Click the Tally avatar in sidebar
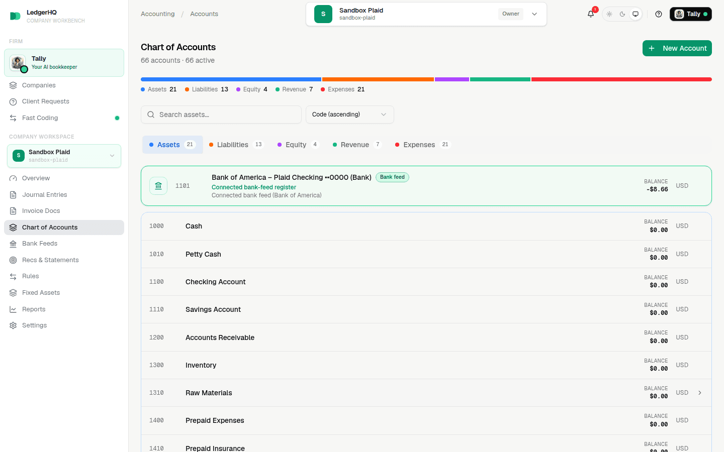The height and width of the screenshot is (452, 724). coord(18,63)
